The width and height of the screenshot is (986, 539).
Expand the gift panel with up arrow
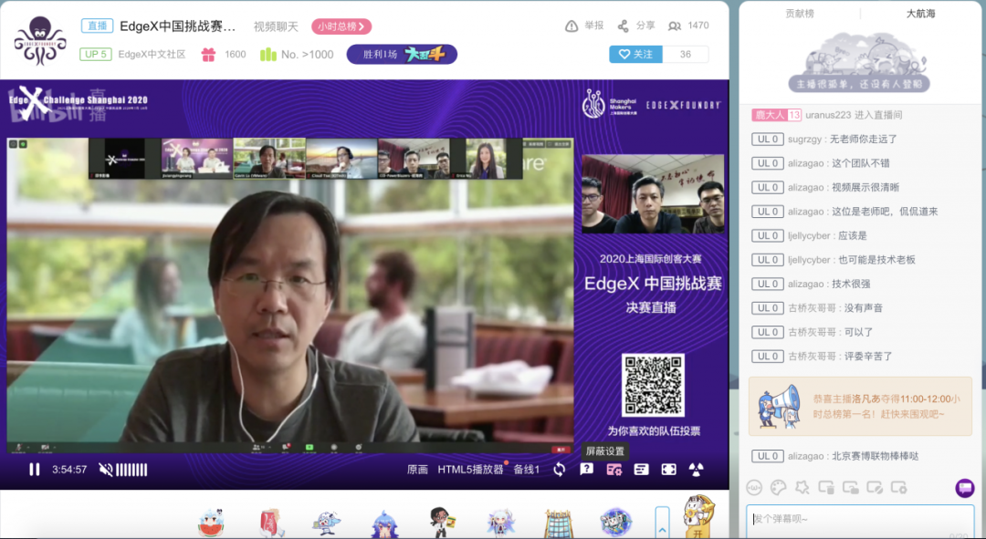(662, 523)
